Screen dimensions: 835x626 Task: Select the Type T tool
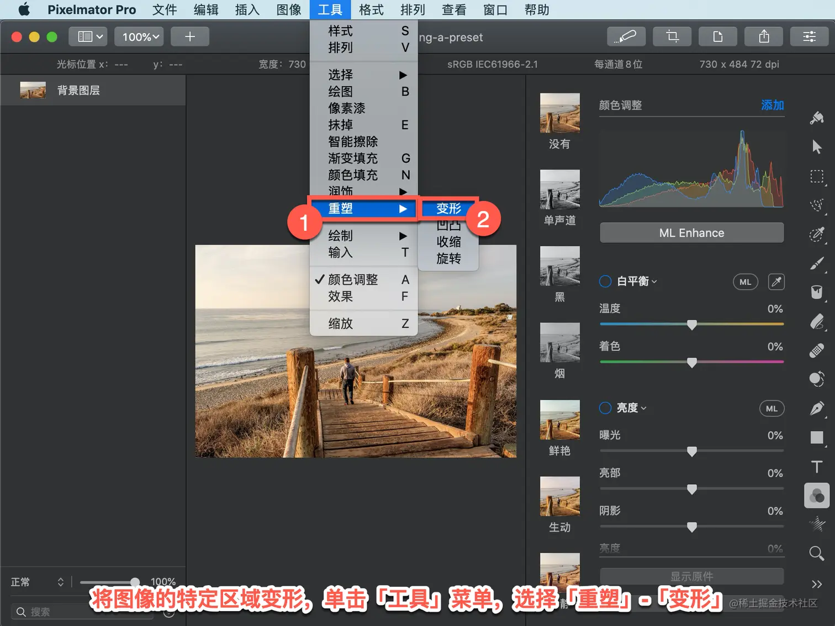point(817,466)
